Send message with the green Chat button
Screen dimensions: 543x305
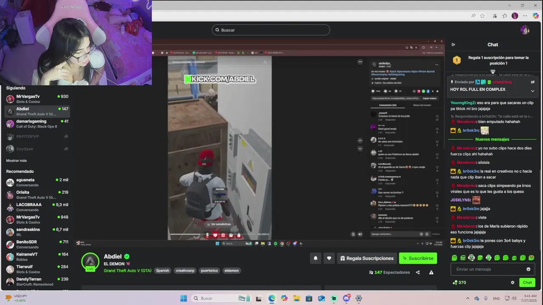527,283
